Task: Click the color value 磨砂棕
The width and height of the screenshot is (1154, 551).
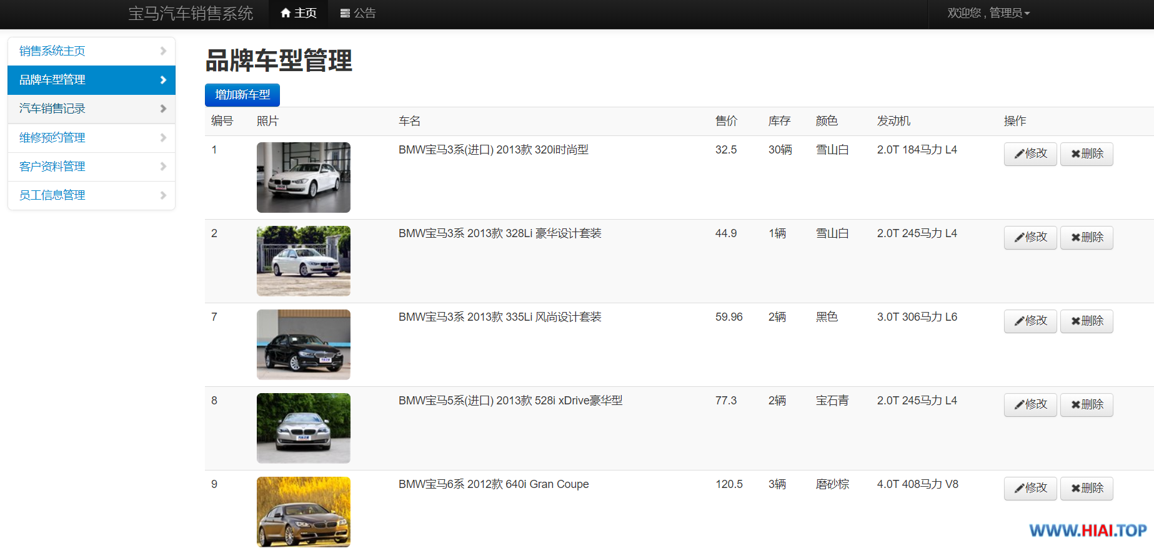Action: point(832,484)
